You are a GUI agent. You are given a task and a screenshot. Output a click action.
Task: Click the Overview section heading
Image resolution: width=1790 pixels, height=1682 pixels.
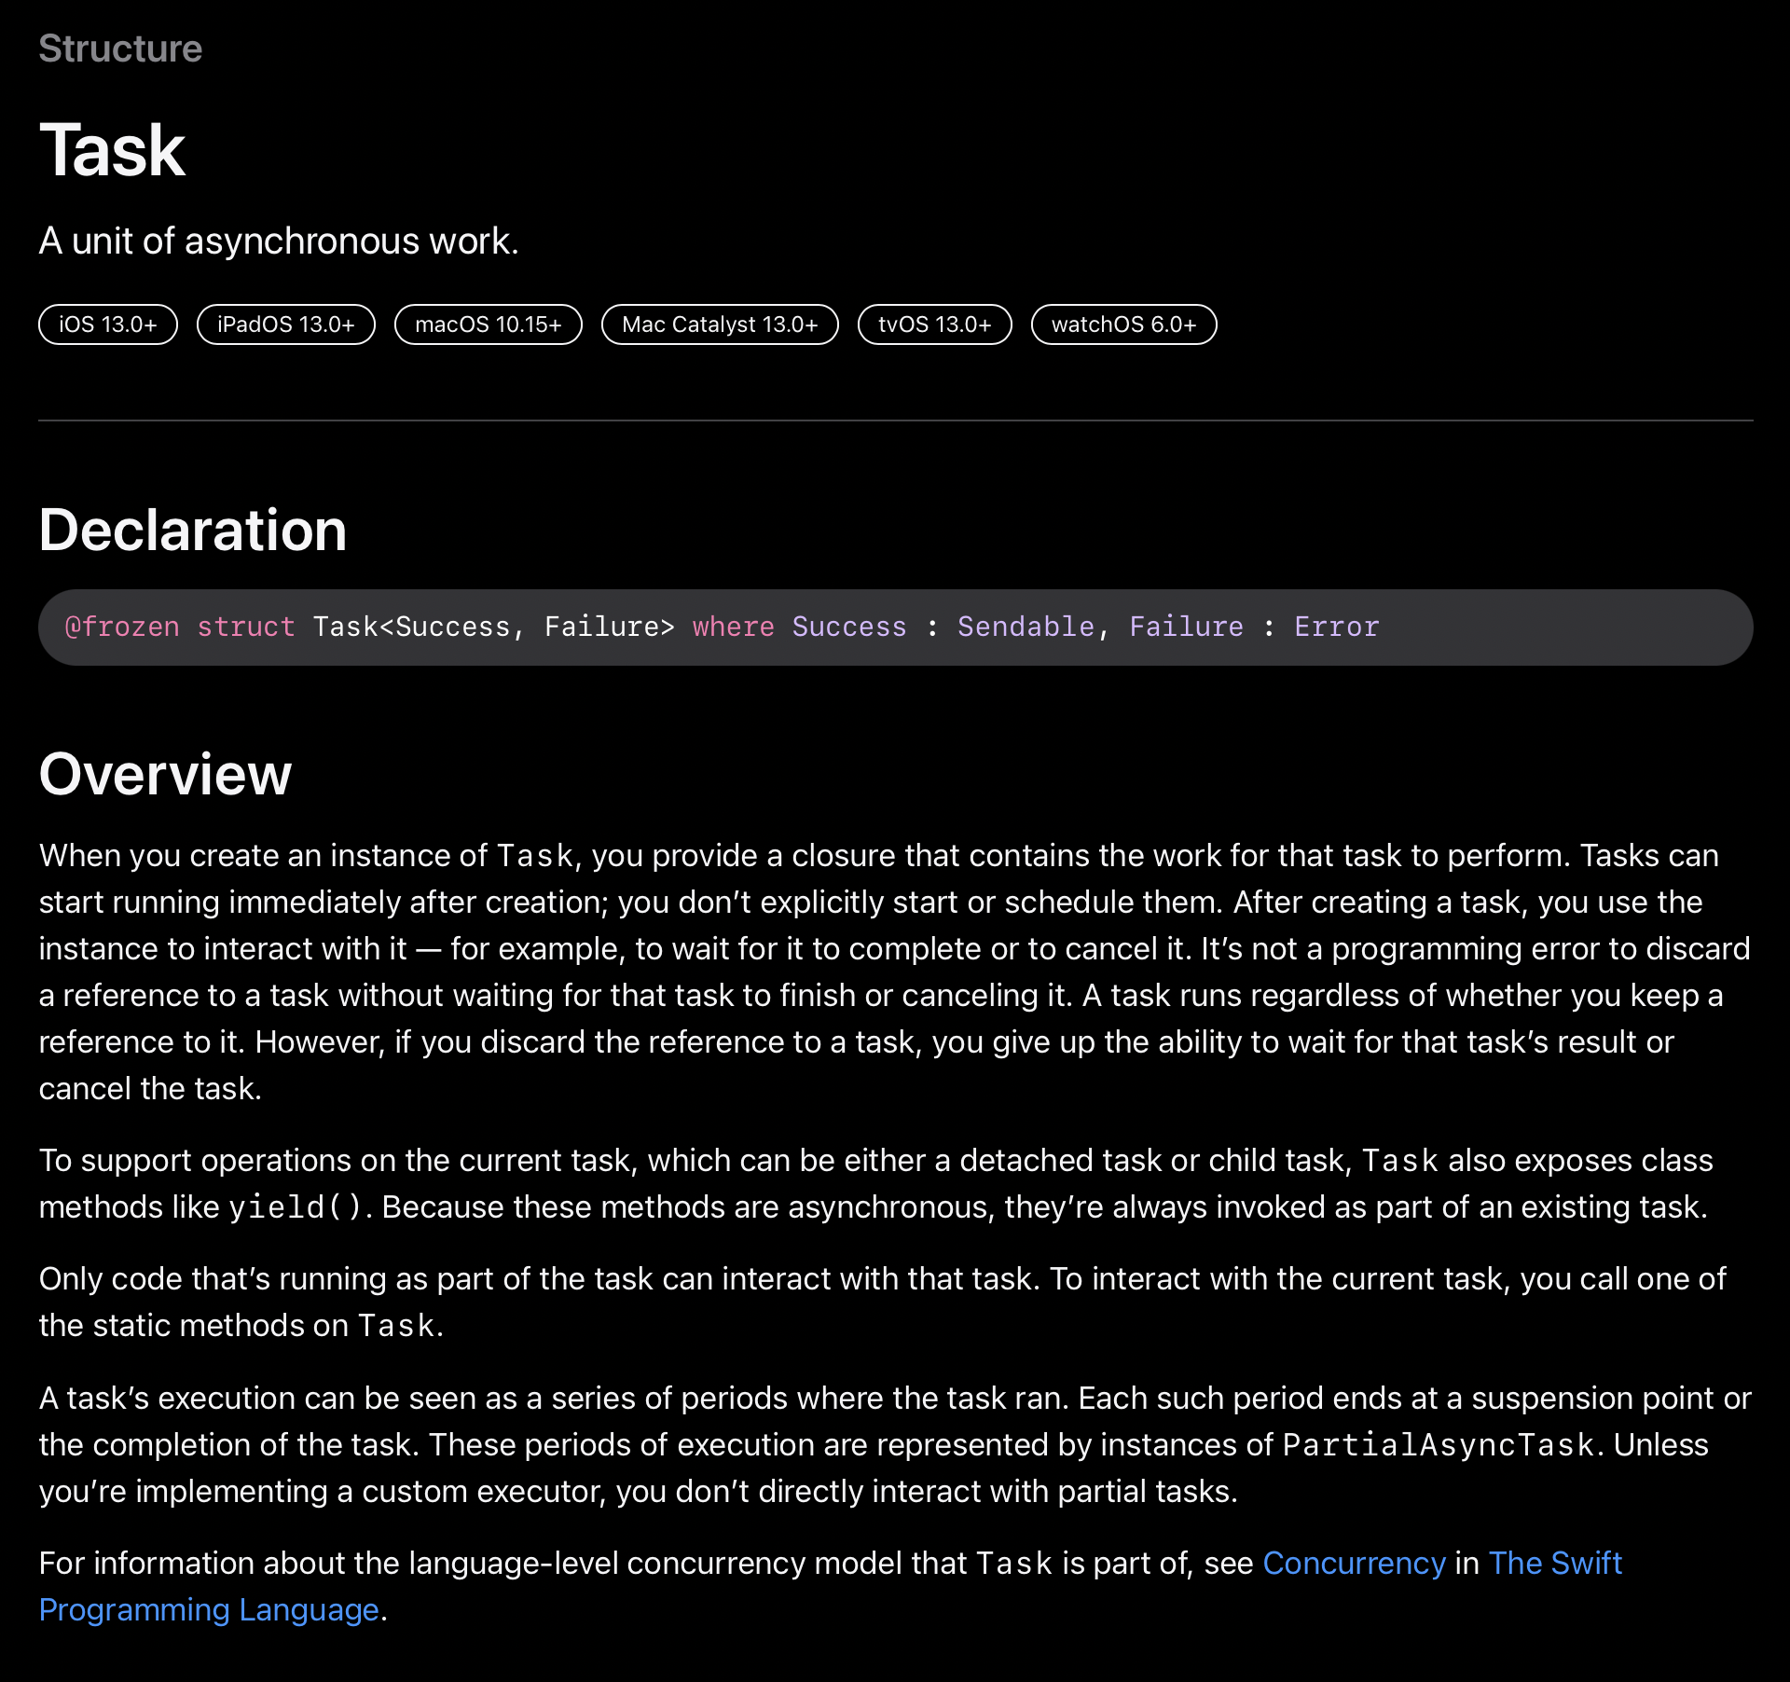165,774
